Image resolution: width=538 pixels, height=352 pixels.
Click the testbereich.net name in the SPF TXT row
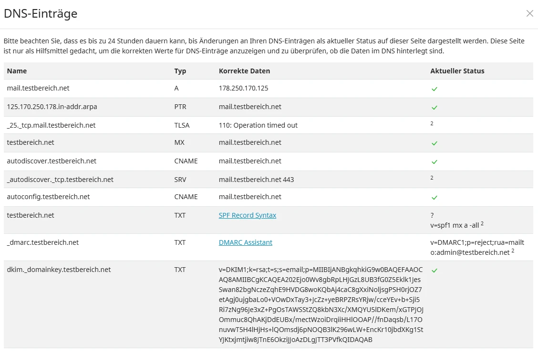click(31, 215)
